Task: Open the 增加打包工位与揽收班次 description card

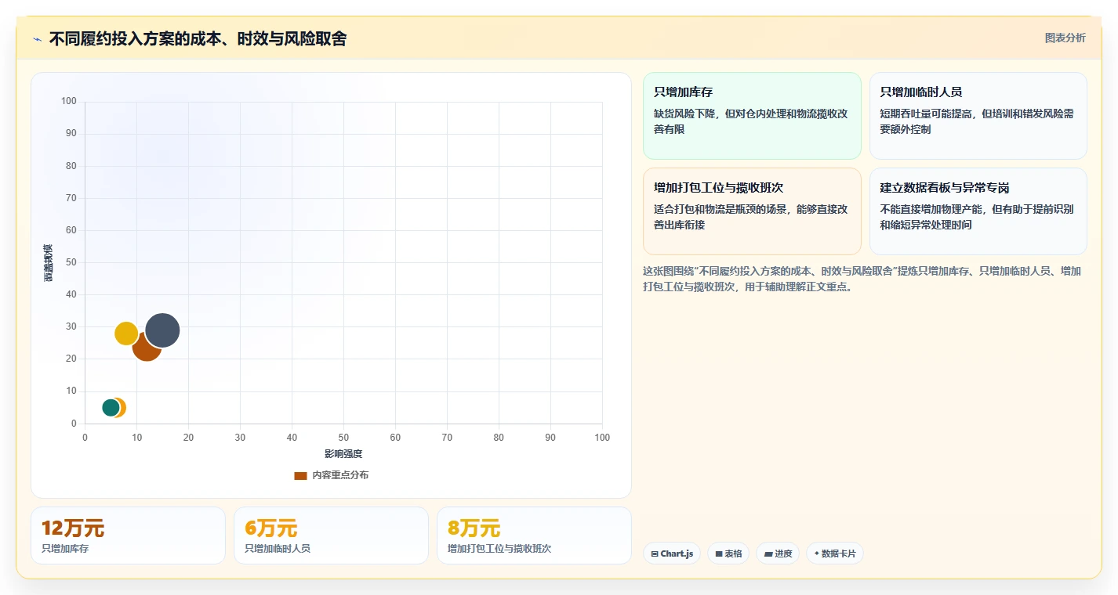Action: (x=752, y=211)
